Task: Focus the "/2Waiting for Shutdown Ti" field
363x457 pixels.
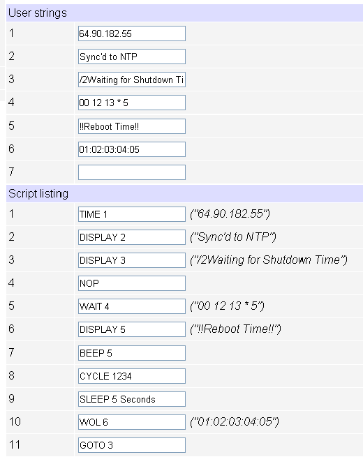Action: pyautogui.click(x=132, y=80)
